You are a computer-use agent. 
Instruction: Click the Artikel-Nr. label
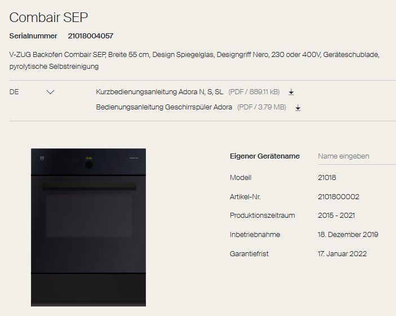245,197
